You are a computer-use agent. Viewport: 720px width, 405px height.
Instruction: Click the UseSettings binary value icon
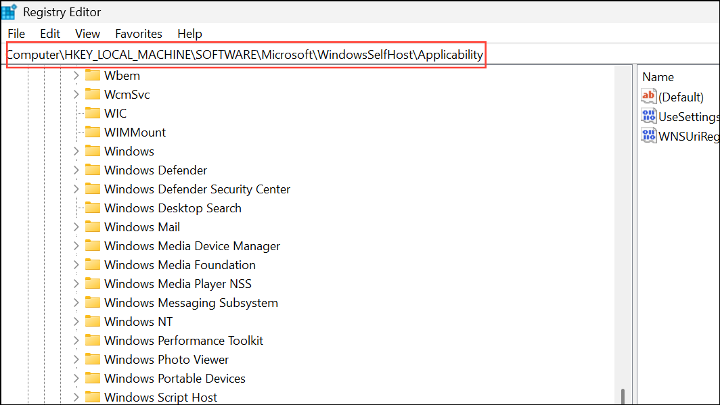648,116
